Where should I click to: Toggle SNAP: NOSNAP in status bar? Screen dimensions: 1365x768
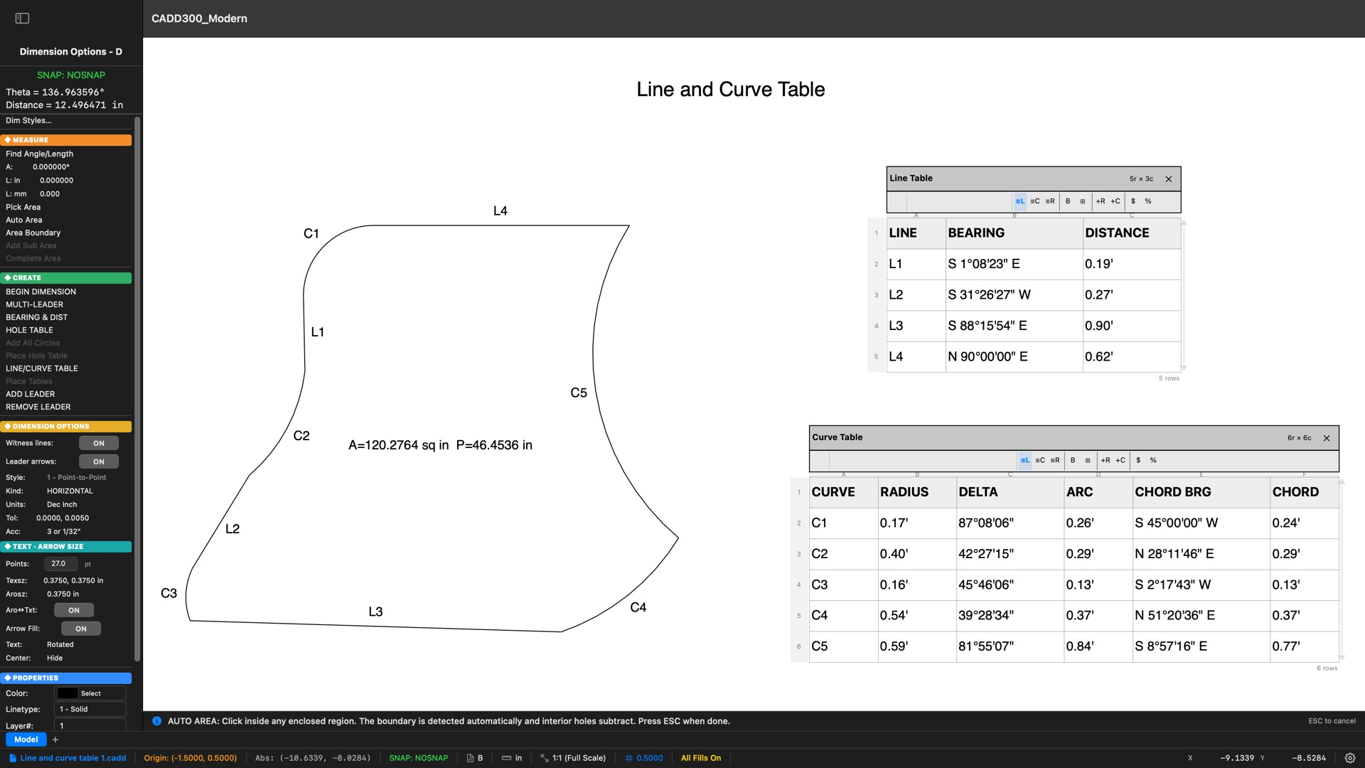click(x=419, y=758)
